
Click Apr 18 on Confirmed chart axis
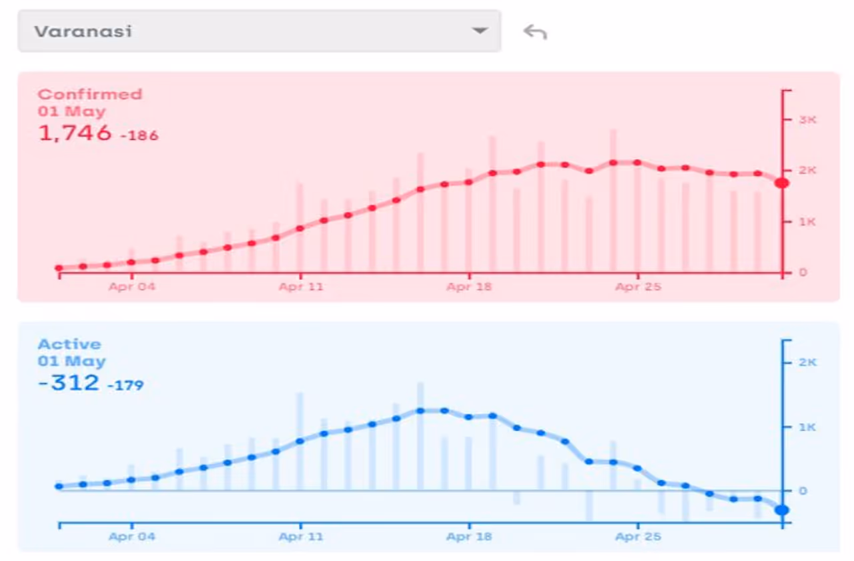tap(469, 287)
